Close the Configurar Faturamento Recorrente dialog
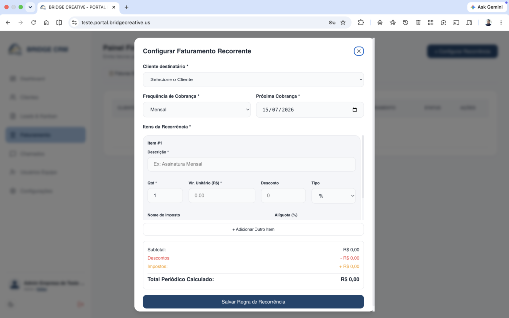Screen dimensions: 509x318 coord(359,51)
